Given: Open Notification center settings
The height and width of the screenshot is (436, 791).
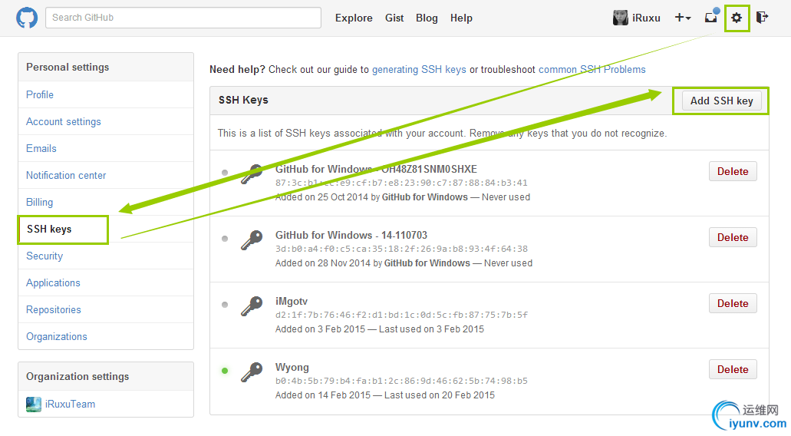Looking at the screenshot, I should [x=66, y=175].
